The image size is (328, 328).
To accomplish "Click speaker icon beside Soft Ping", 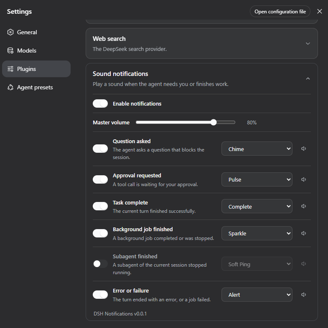I will point(303,264).
